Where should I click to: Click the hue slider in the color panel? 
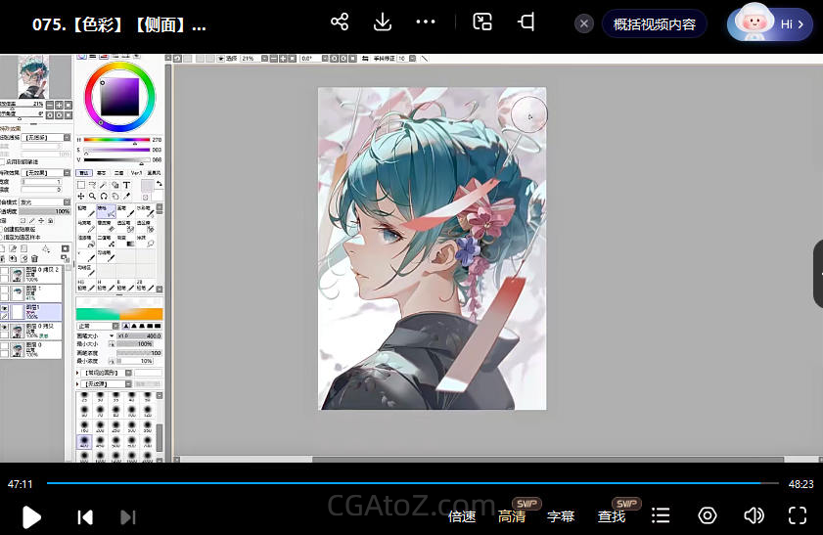[x=115, y=140]
